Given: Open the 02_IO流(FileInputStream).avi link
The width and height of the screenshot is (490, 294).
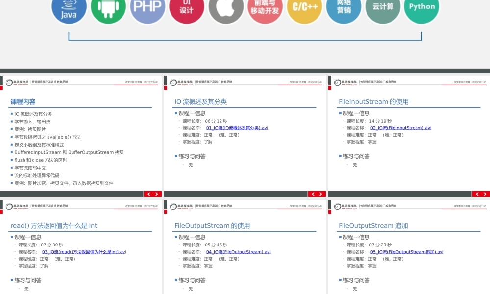Looking at the screenshot, I should coord(400,128).
